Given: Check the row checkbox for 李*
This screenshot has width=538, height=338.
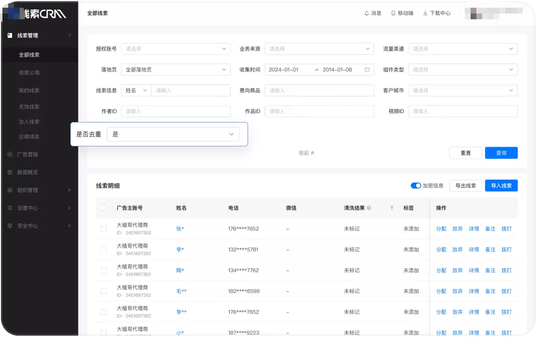Looking at the screenshot, I should point(103,249).
